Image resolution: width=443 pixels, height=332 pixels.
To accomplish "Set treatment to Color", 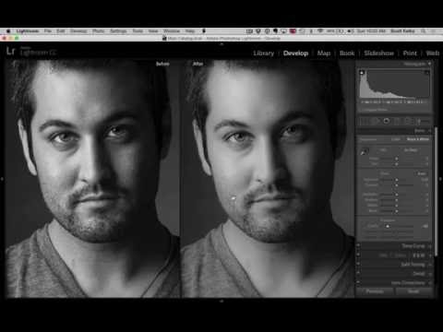I will 396,139.
